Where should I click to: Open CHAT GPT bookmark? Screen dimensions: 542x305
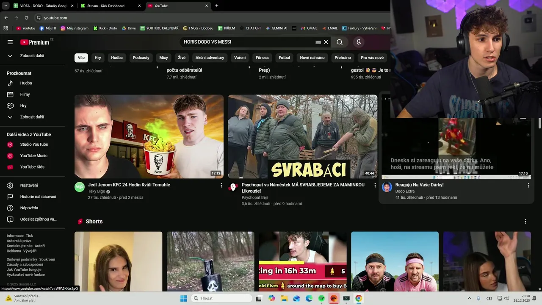pos(250,28)
